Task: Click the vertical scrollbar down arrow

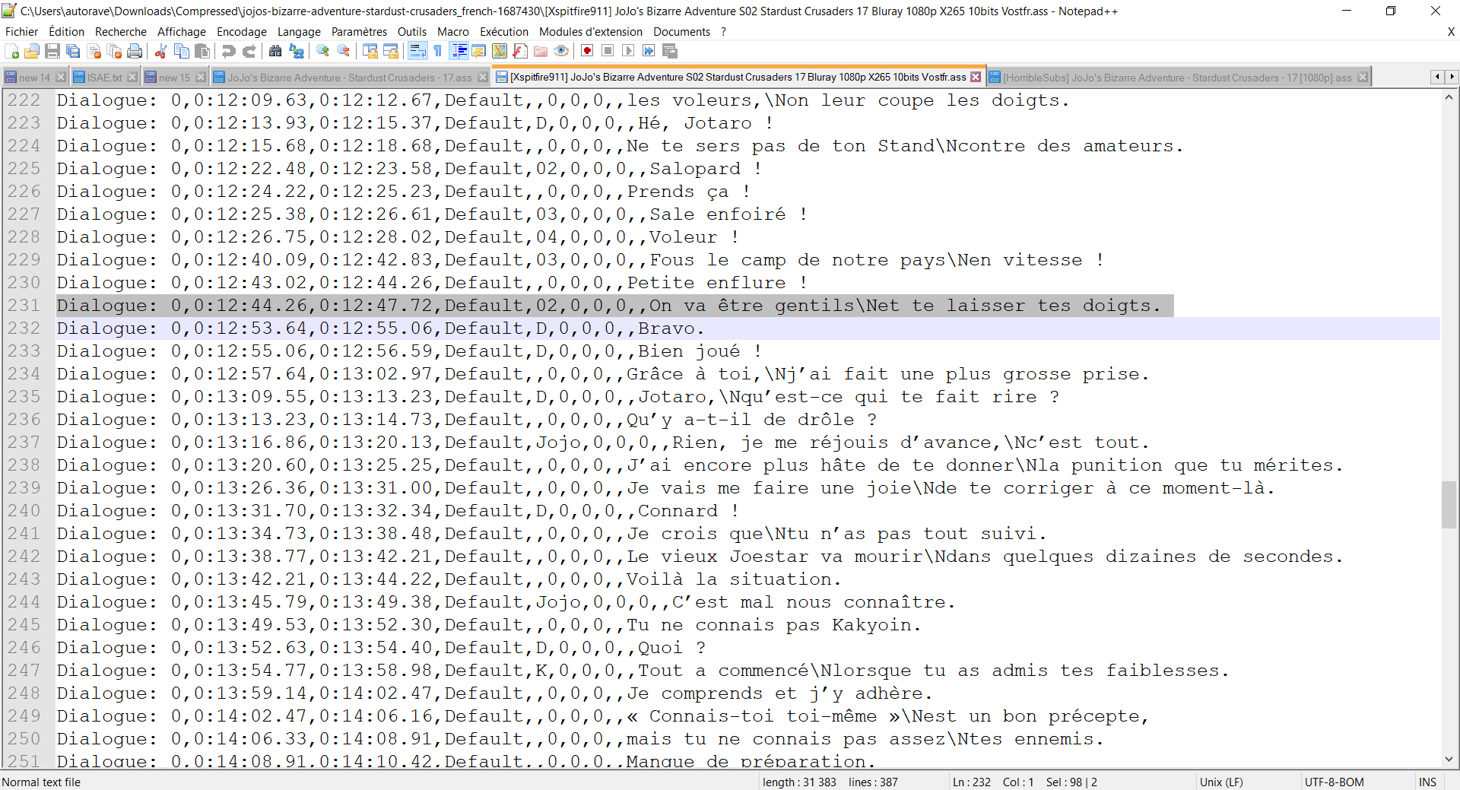Action: click(1449, 759)
